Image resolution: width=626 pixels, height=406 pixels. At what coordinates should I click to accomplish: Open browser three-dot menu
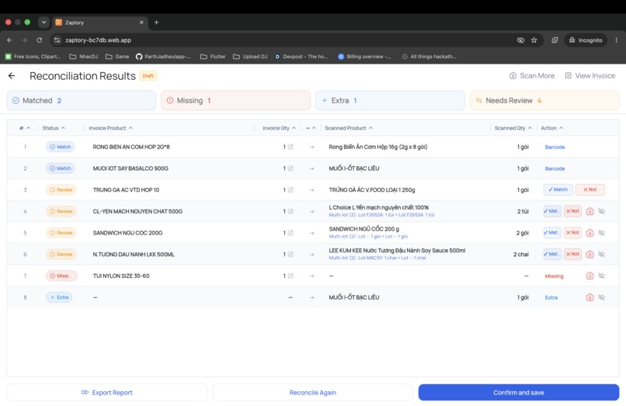click(x=616, y=40)
